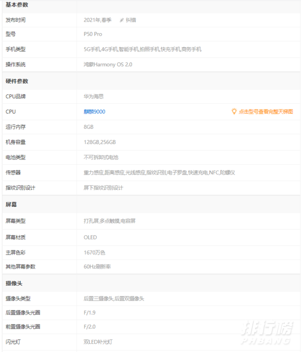This screenshot has width=301, height=352.
Task: Click the 操作系统 label
Action: pyautogui.click(x=16, y=65)
